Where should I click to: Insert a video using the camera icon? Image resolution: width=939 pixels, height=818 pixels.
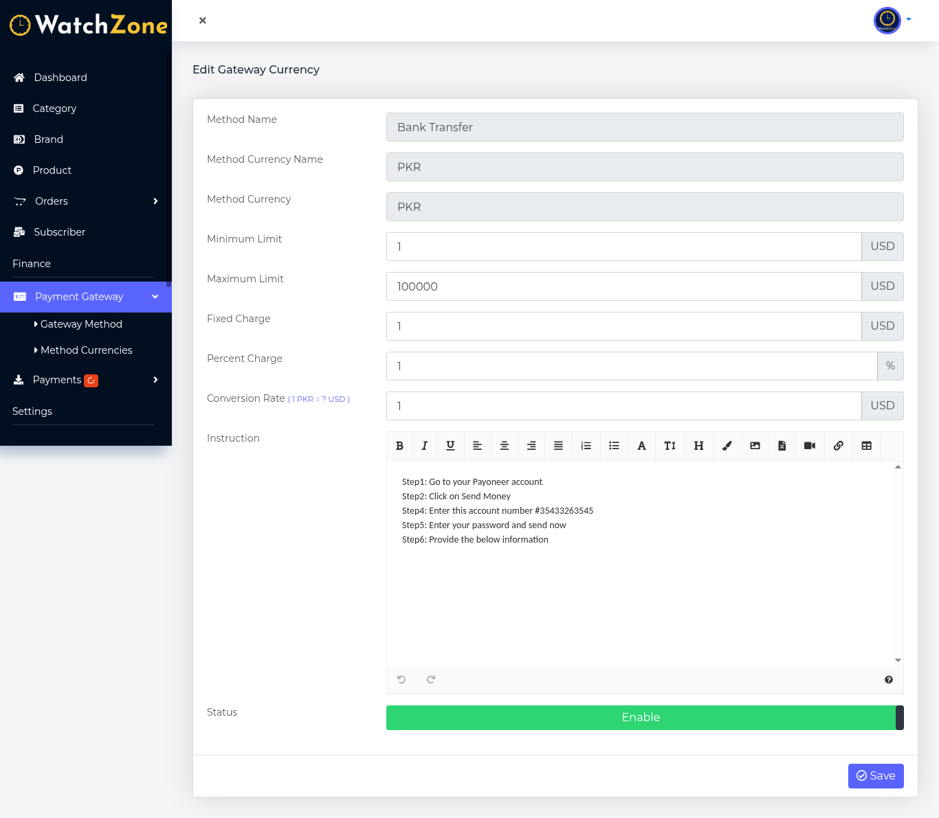809,446
